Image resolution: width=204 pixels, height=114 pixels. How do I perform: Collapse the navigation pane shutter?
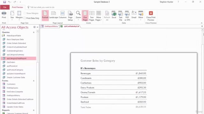[38, 27]
